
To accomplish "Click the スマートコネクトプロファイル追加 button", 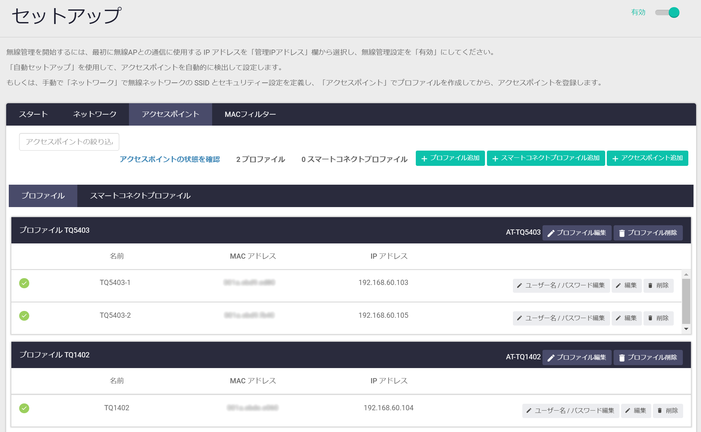I will (546, 158).
